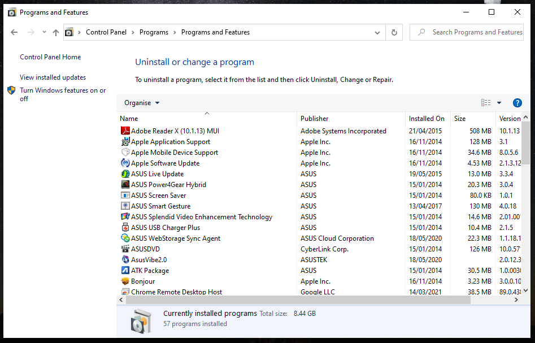The image size is (535, 343).
Task: Open the Organise dropdown menu
Action: (x=142, y=103)
